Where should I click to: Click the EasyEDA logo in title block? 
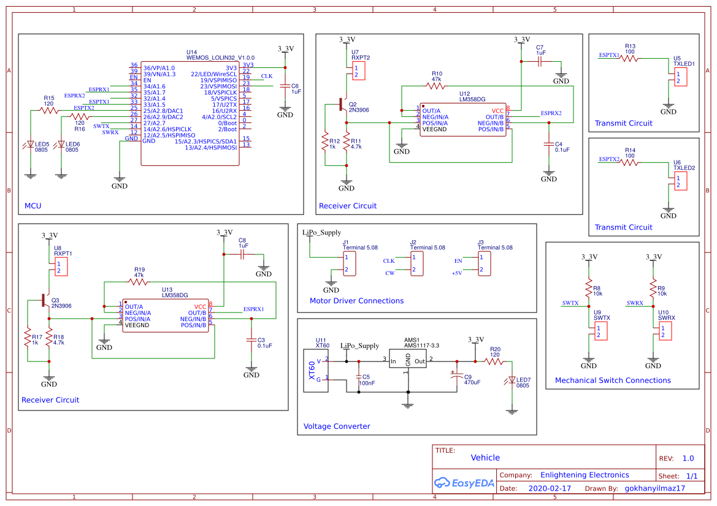(x=464, y=483)
